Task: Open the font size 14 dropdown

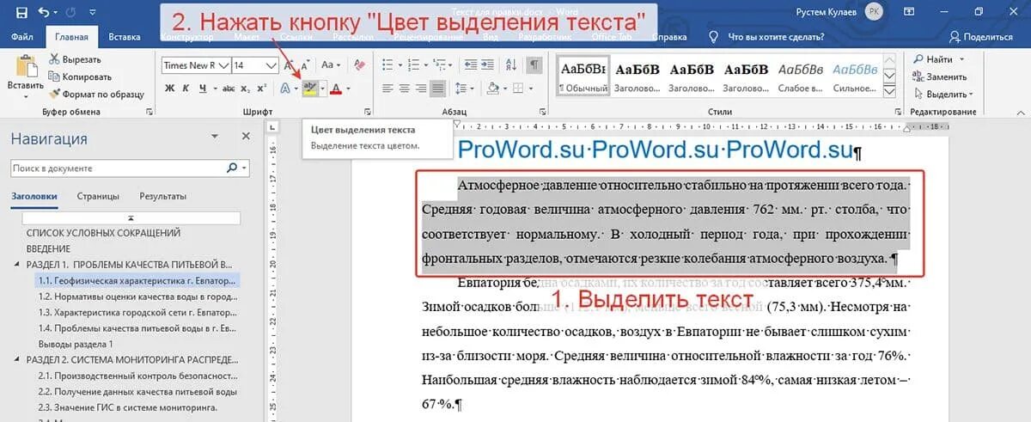Action: [271, 65]
